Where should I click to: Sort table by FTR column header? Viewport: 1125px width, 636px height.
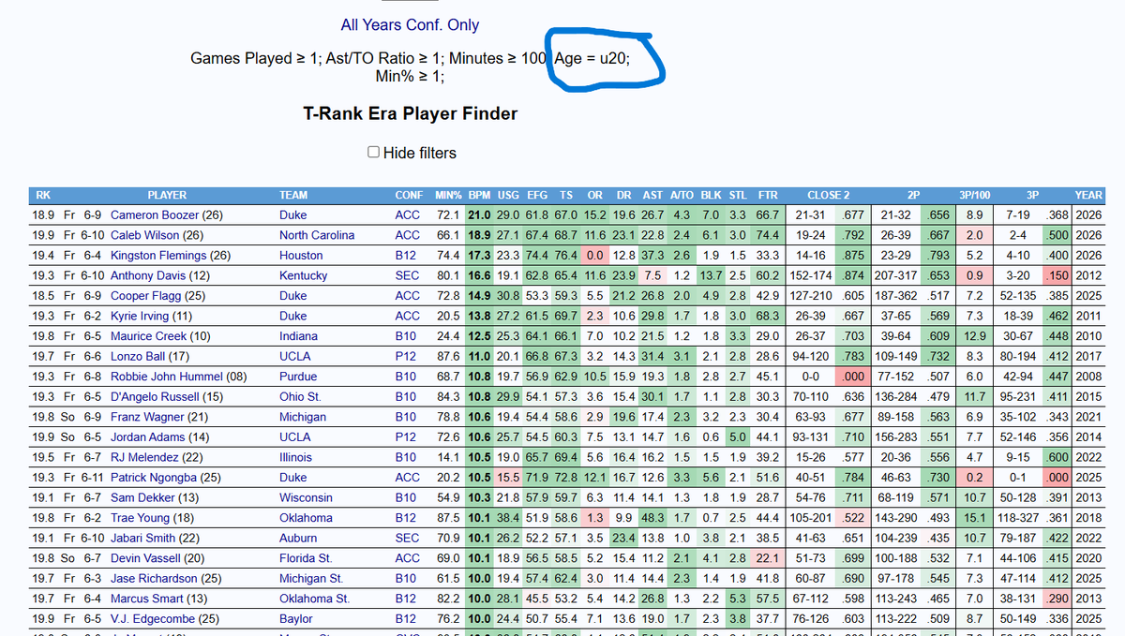(x=767, y=195)
